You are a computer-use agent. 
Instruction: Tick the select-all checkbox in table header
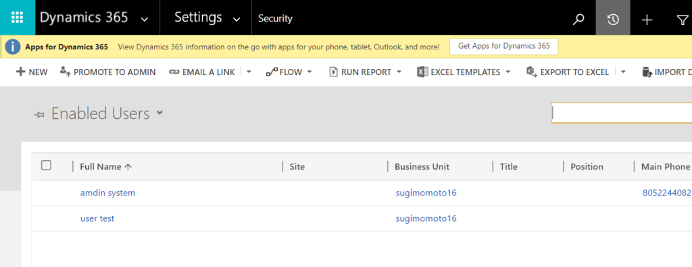[46, 166]
